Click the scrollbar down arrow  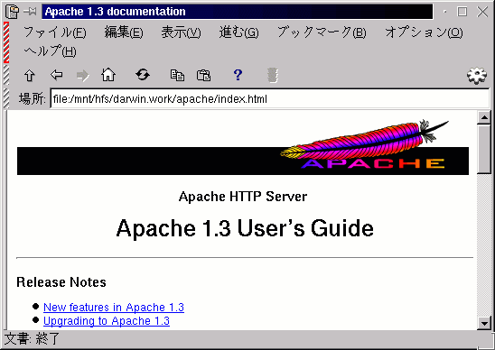click(x=484, y=323)
